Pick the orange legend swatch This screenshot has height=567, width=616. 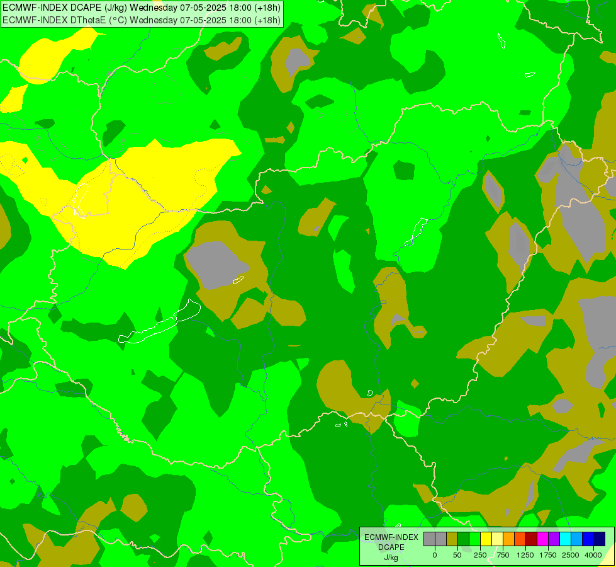pyautogui.click(x=509, y=539)
